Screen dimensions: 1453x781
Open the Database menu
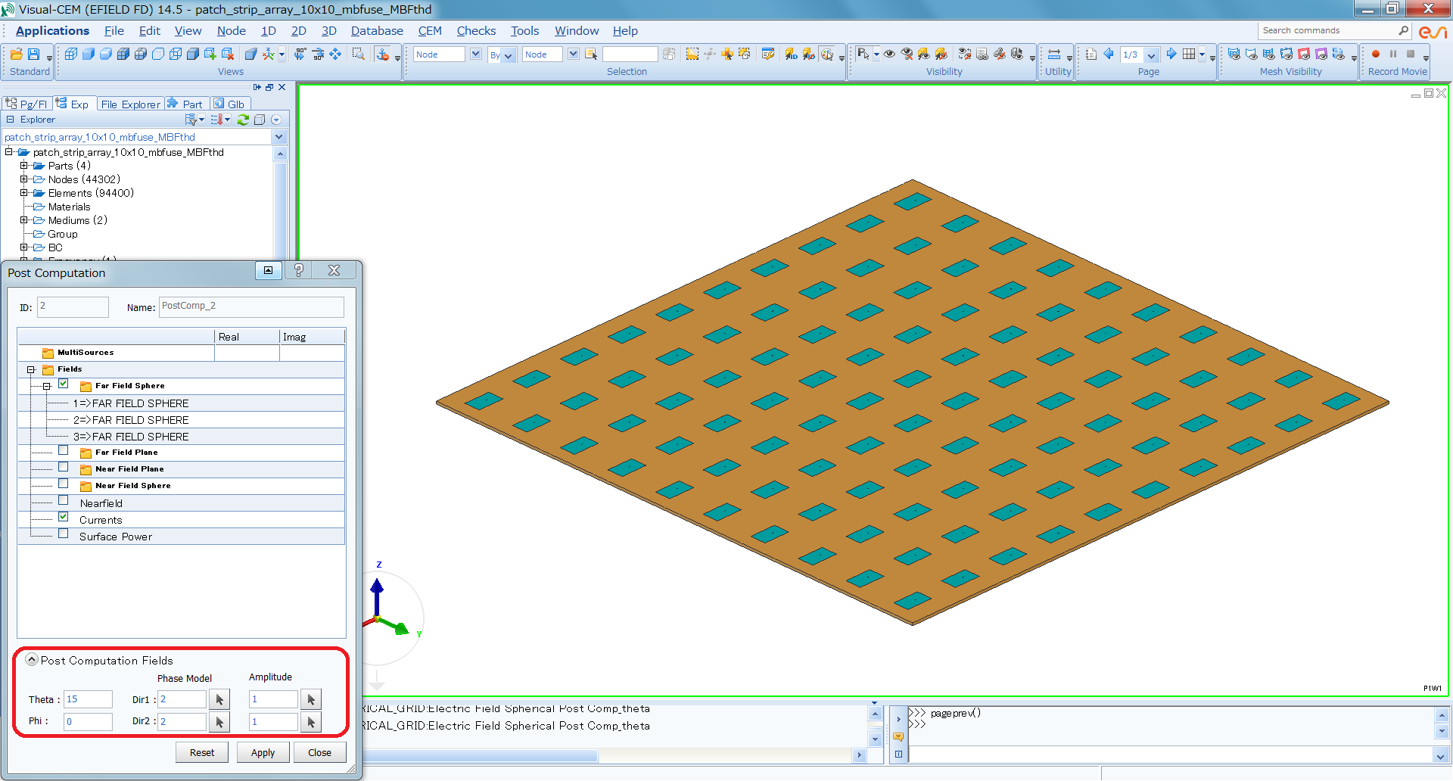pyautogui.click(x=377, y=31)
